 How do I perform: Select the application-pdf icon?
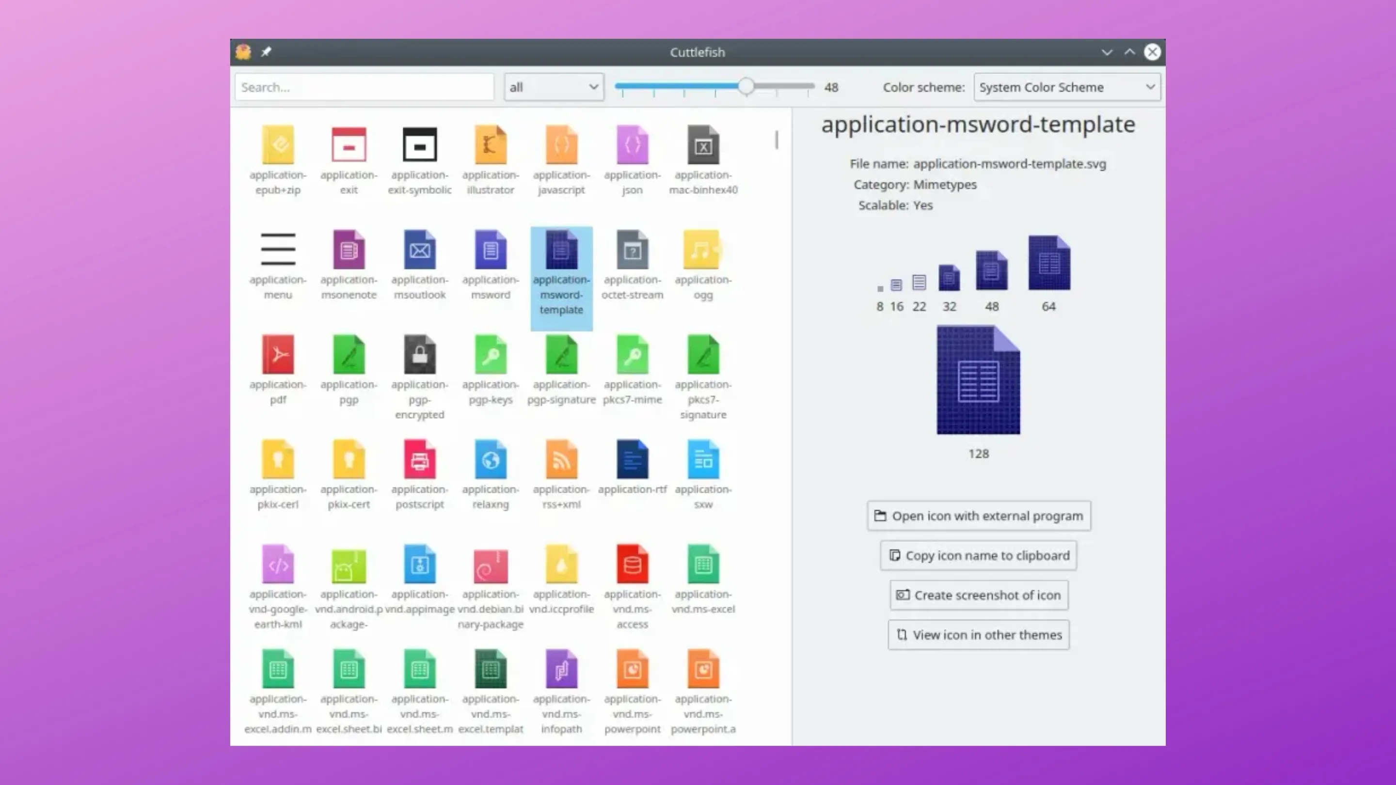[278, 354]
